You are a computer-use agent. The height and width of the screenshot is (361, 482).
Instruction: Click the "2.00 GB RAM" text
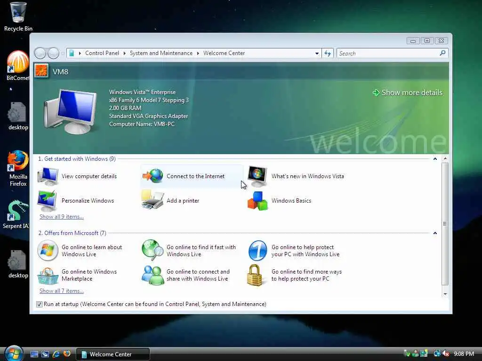[x=125, y=108]
